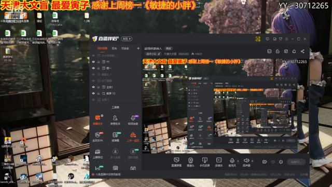Show the 全屏 5 source layer

coord(93,100)
